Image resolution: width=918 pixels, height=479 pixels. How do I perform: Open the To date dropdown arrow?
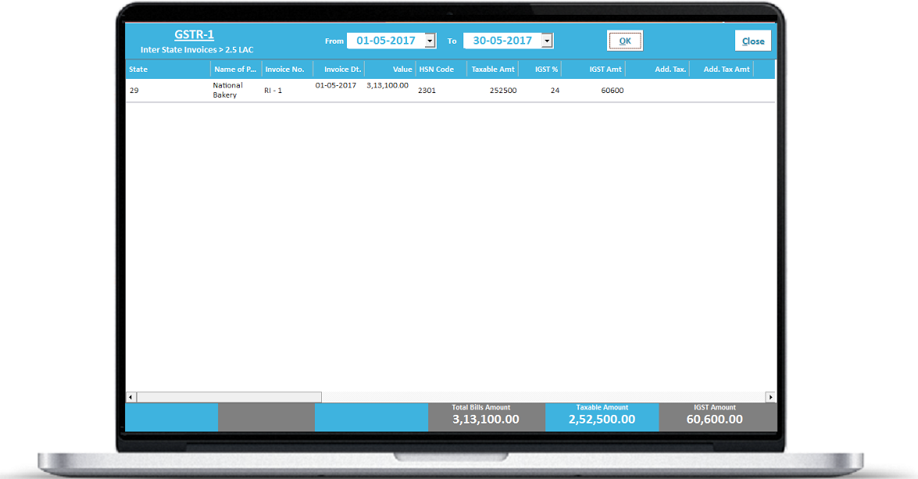tap(547, 41)
